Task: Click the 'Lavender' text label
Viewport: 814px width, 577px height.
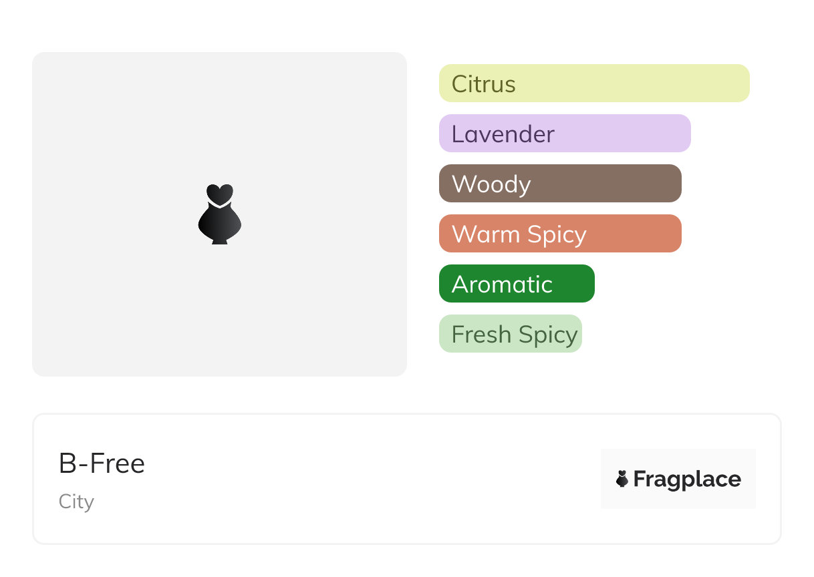Action: click(503, 134)
